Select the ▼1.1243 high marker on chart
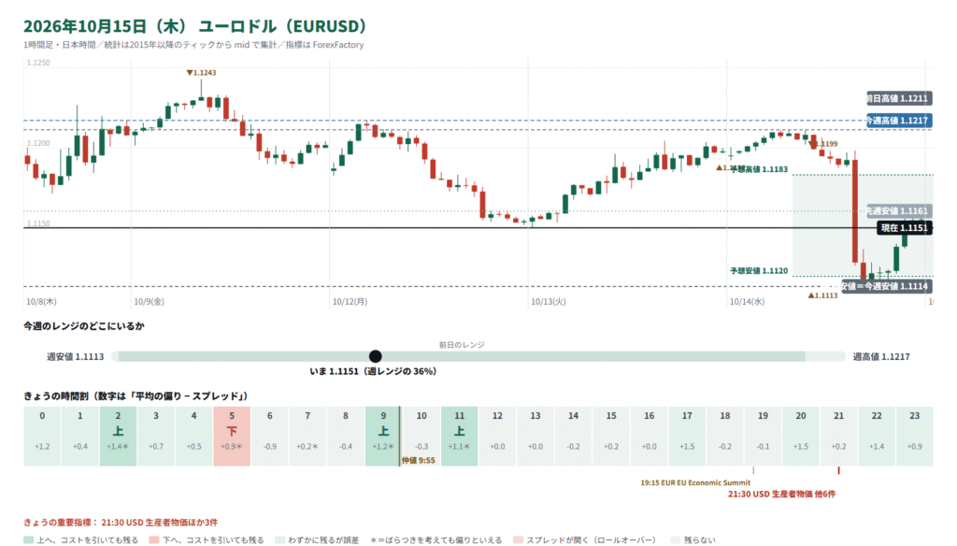 click(x=202, y=73)
